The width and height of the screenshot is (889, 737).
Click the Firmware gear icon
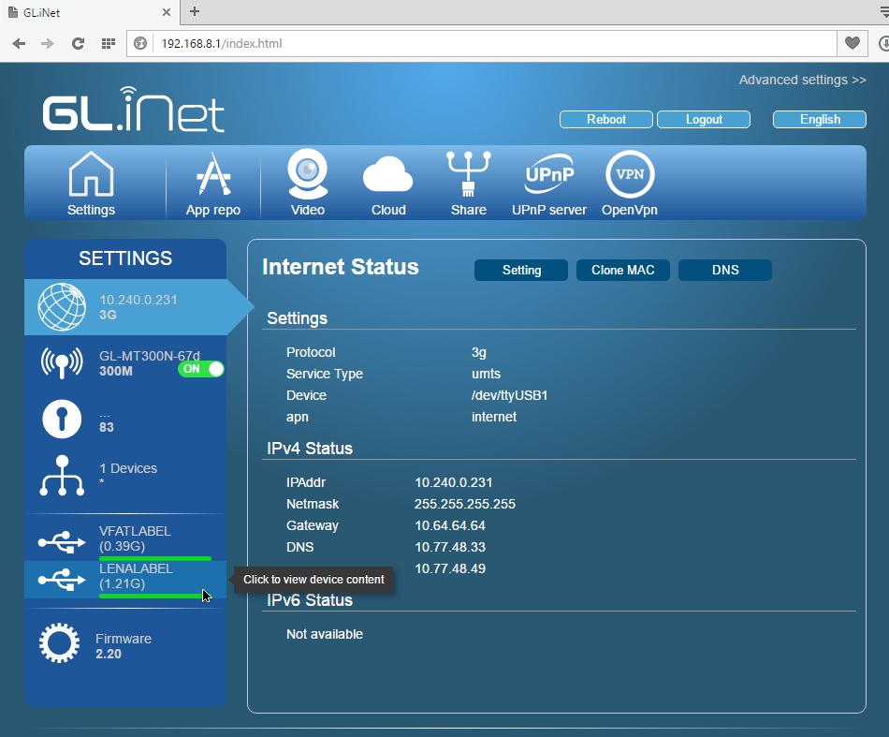pos(59,642)
